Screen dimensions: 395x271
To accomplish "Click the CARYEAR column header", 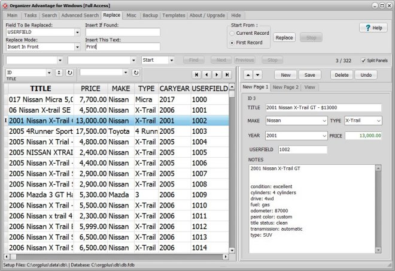I will point(174,89).
